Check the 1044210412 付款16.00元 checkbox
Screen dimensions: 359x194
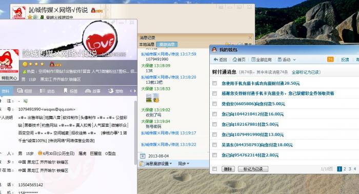pos(214,114)
